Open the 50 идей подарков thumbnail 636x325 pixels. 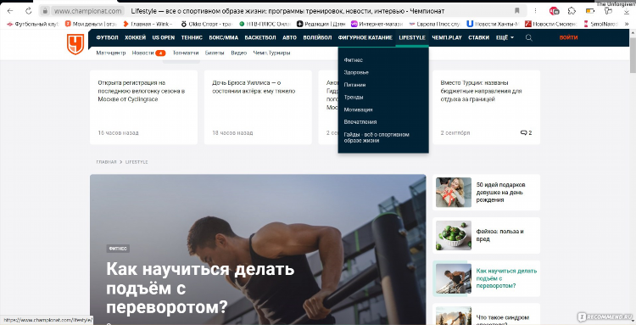[454, 193]
